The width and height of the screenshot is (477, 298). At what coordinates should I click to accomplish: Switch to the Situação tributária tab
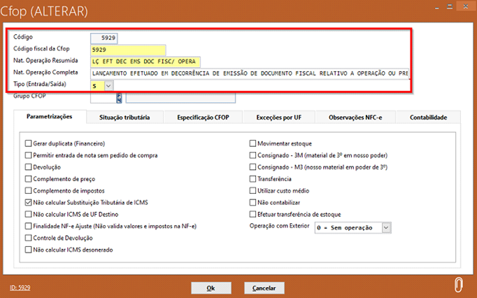pyautogui.click(x=124, y=118)
